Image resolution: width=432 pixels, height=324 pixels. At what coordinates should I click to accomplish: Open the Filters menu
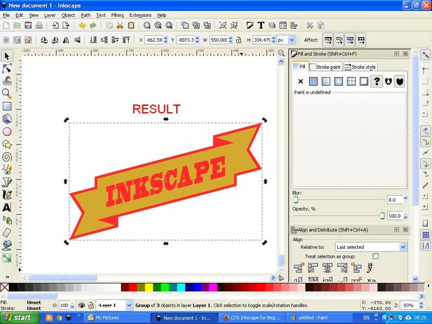(x=117, y=15)
